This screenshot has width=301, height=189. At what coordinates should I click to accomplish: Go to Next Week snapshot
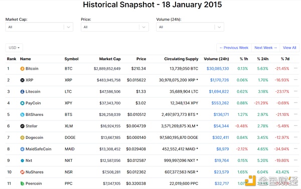pos(265,48)
